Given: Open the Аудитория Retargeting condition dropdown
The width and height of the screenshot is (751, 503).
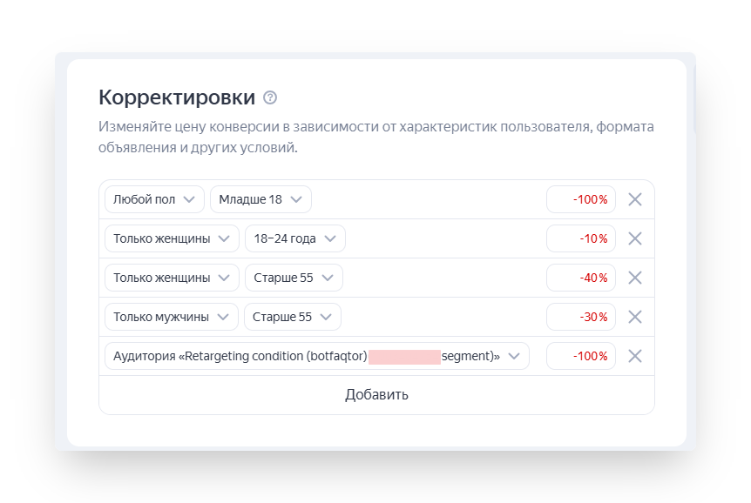Looking at the screenshot, I should pos(316,356).
